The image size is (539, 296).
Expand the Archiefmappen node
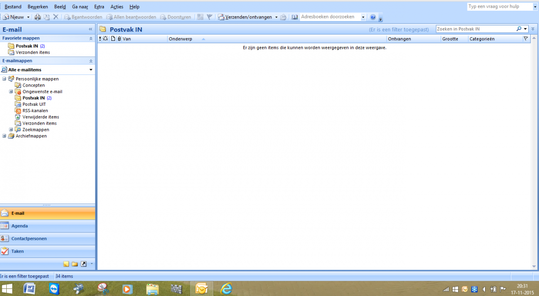4,136
